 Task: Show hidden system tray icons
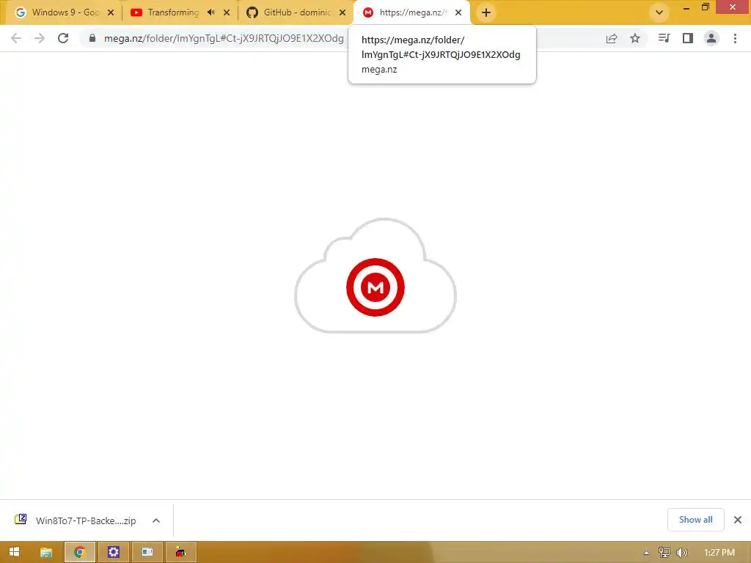click(646, 553)
